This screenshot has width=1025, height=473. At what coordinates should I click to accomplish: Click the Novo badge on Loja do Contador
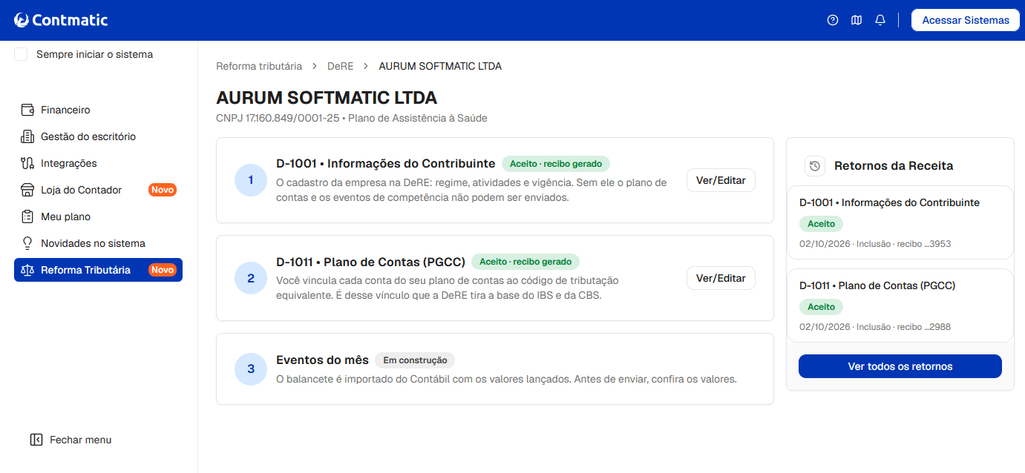(163, 190)
